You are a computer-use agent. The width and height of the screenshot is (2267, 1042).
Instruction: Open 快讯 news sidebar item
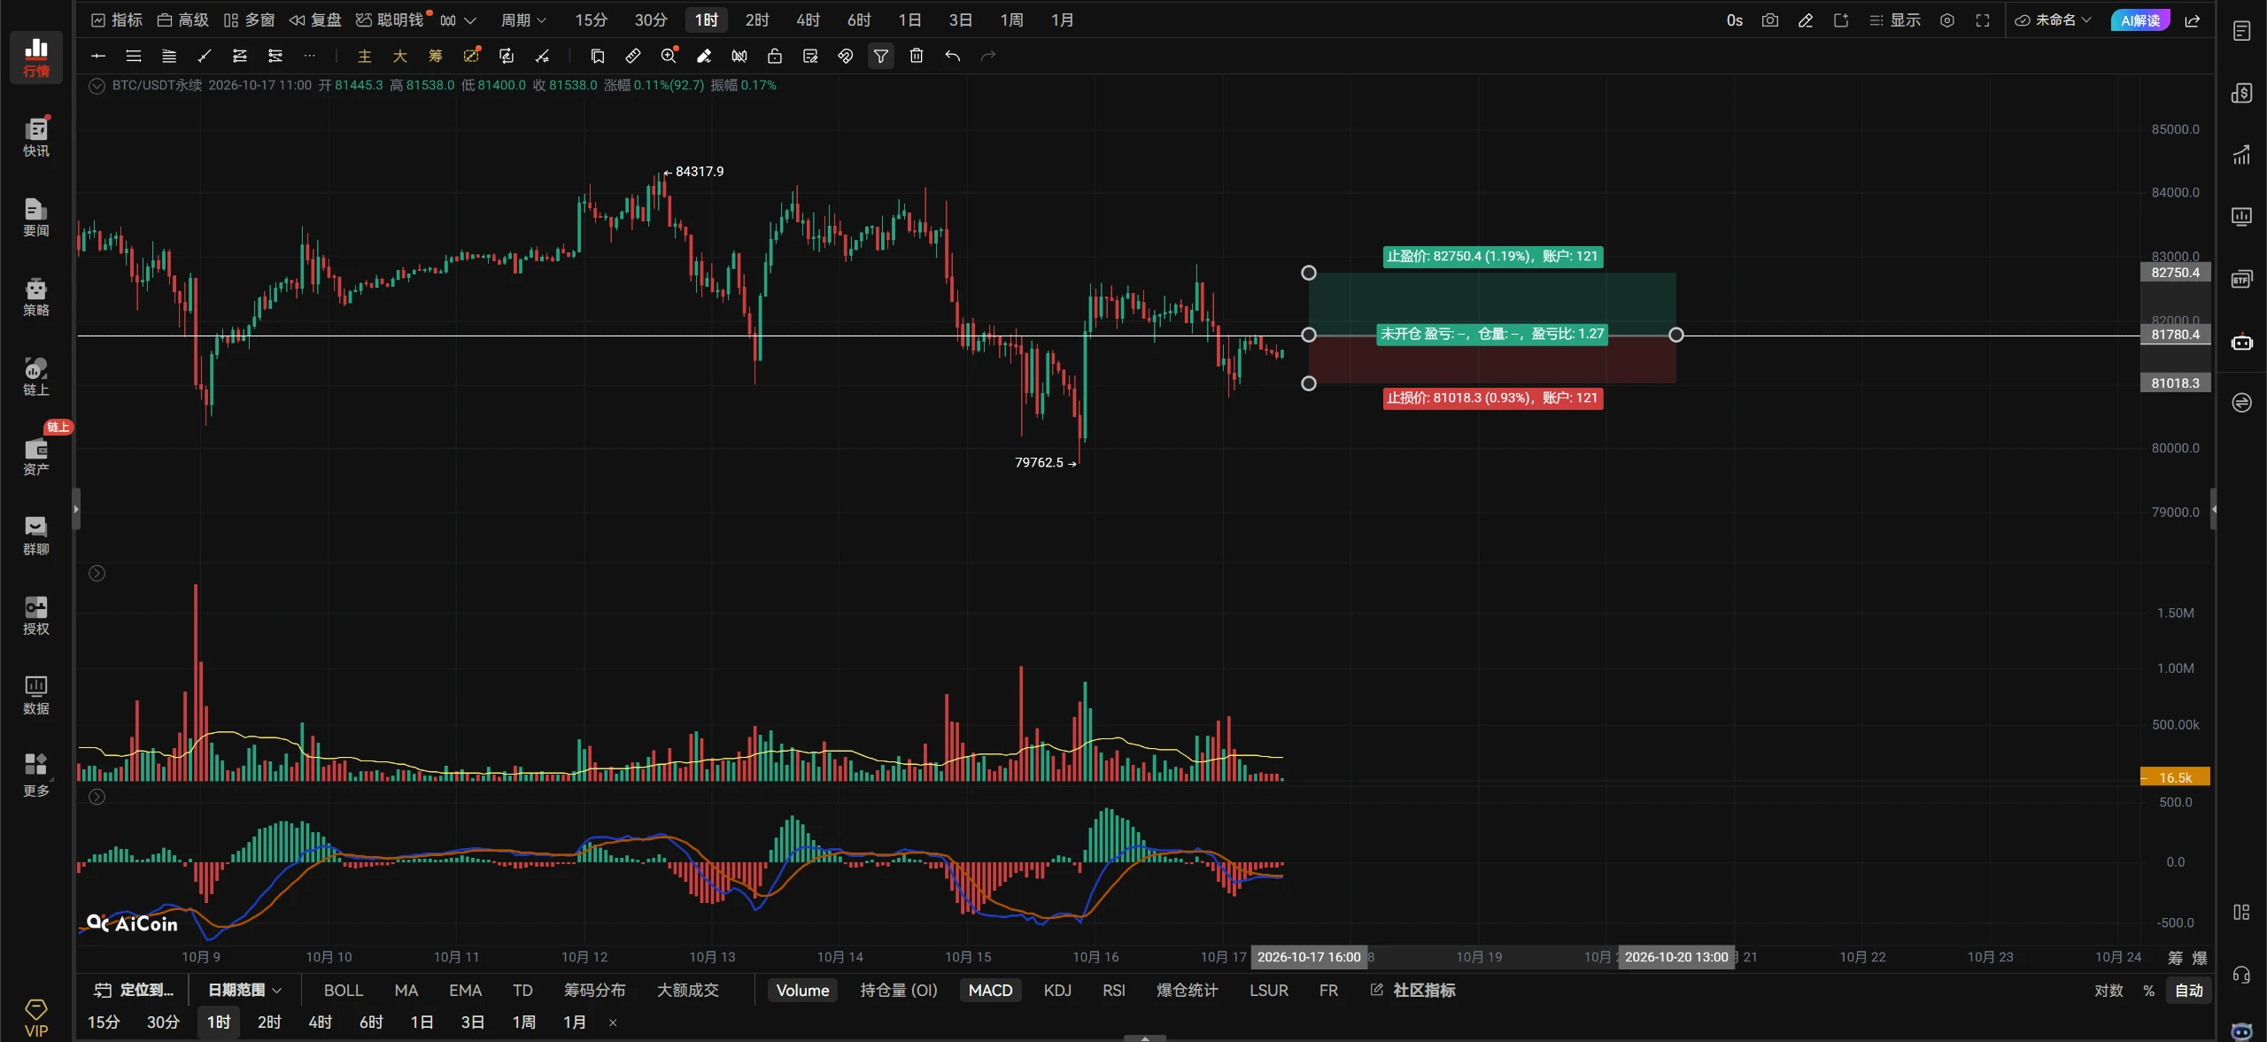(x=36, y=136)
